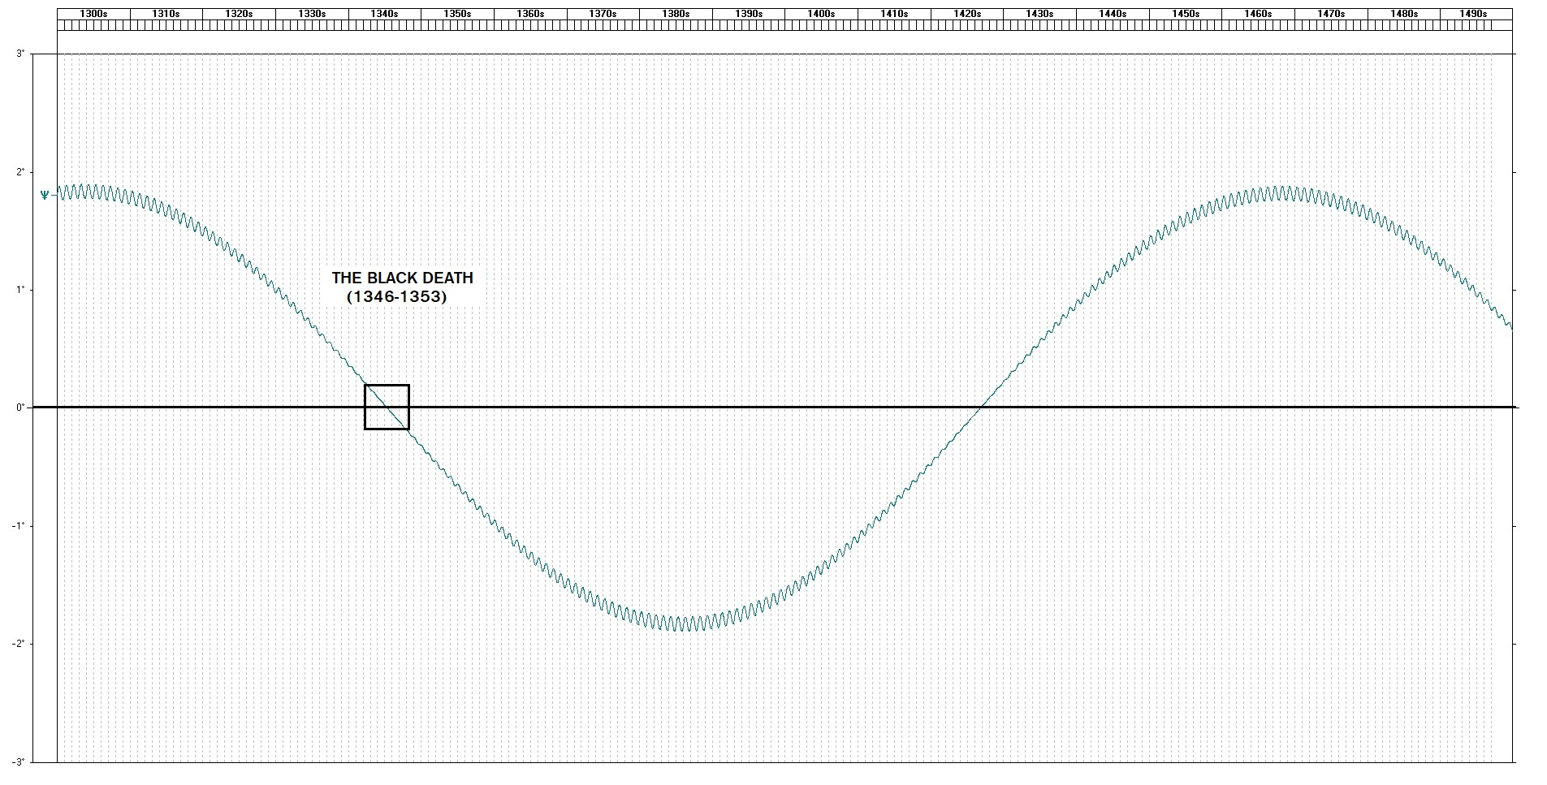Click the 3° label at top left
Image resolution: width=1547 pixels, height=785 pixels.
click(x=19, y=54)
